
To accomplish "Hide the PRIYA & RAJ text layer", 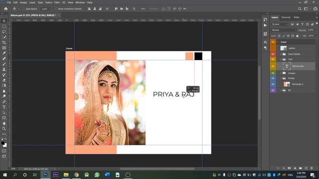I will click(273, 66).
